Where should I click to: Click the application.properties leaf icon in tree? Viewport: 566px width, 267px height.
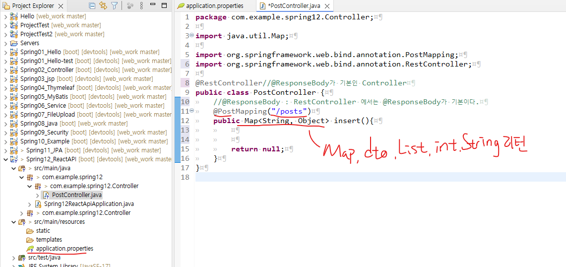30,249
